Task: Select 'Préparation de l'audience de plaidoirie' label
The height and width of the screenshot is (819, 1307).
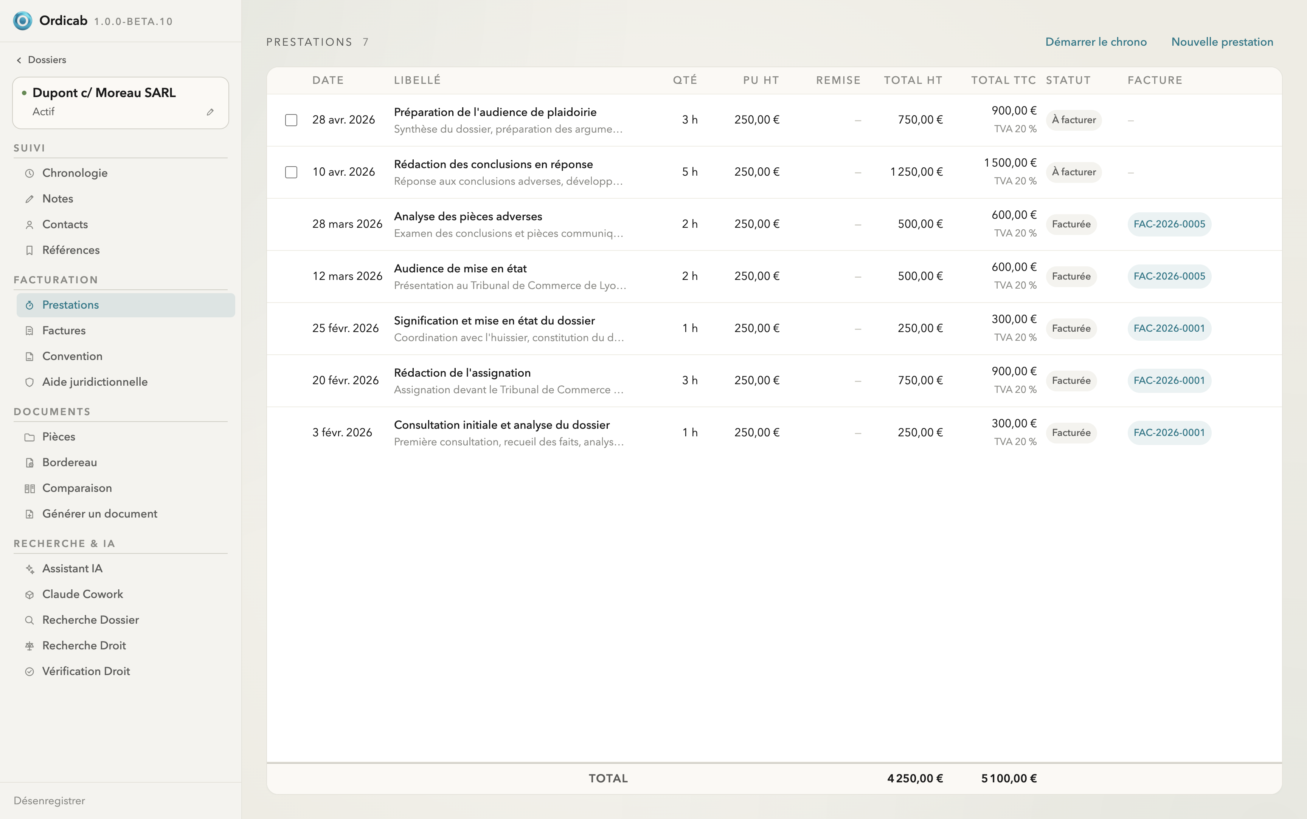Action: pos(495,112)
